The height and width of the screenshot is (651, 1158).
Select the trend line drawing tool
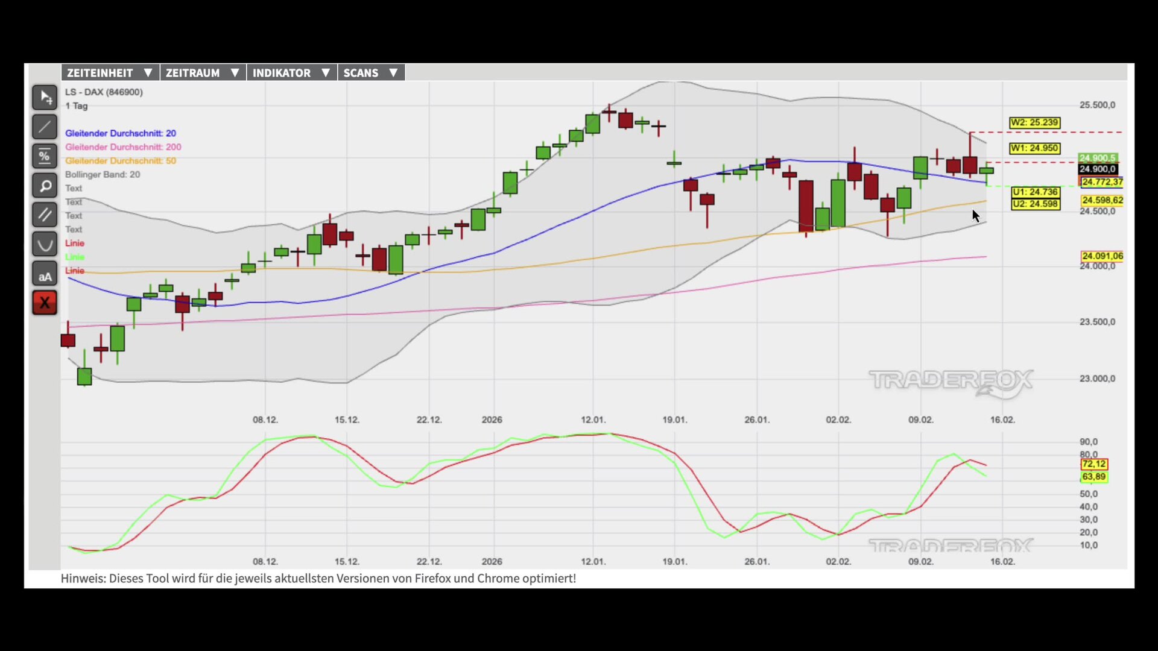pos(45,127)
